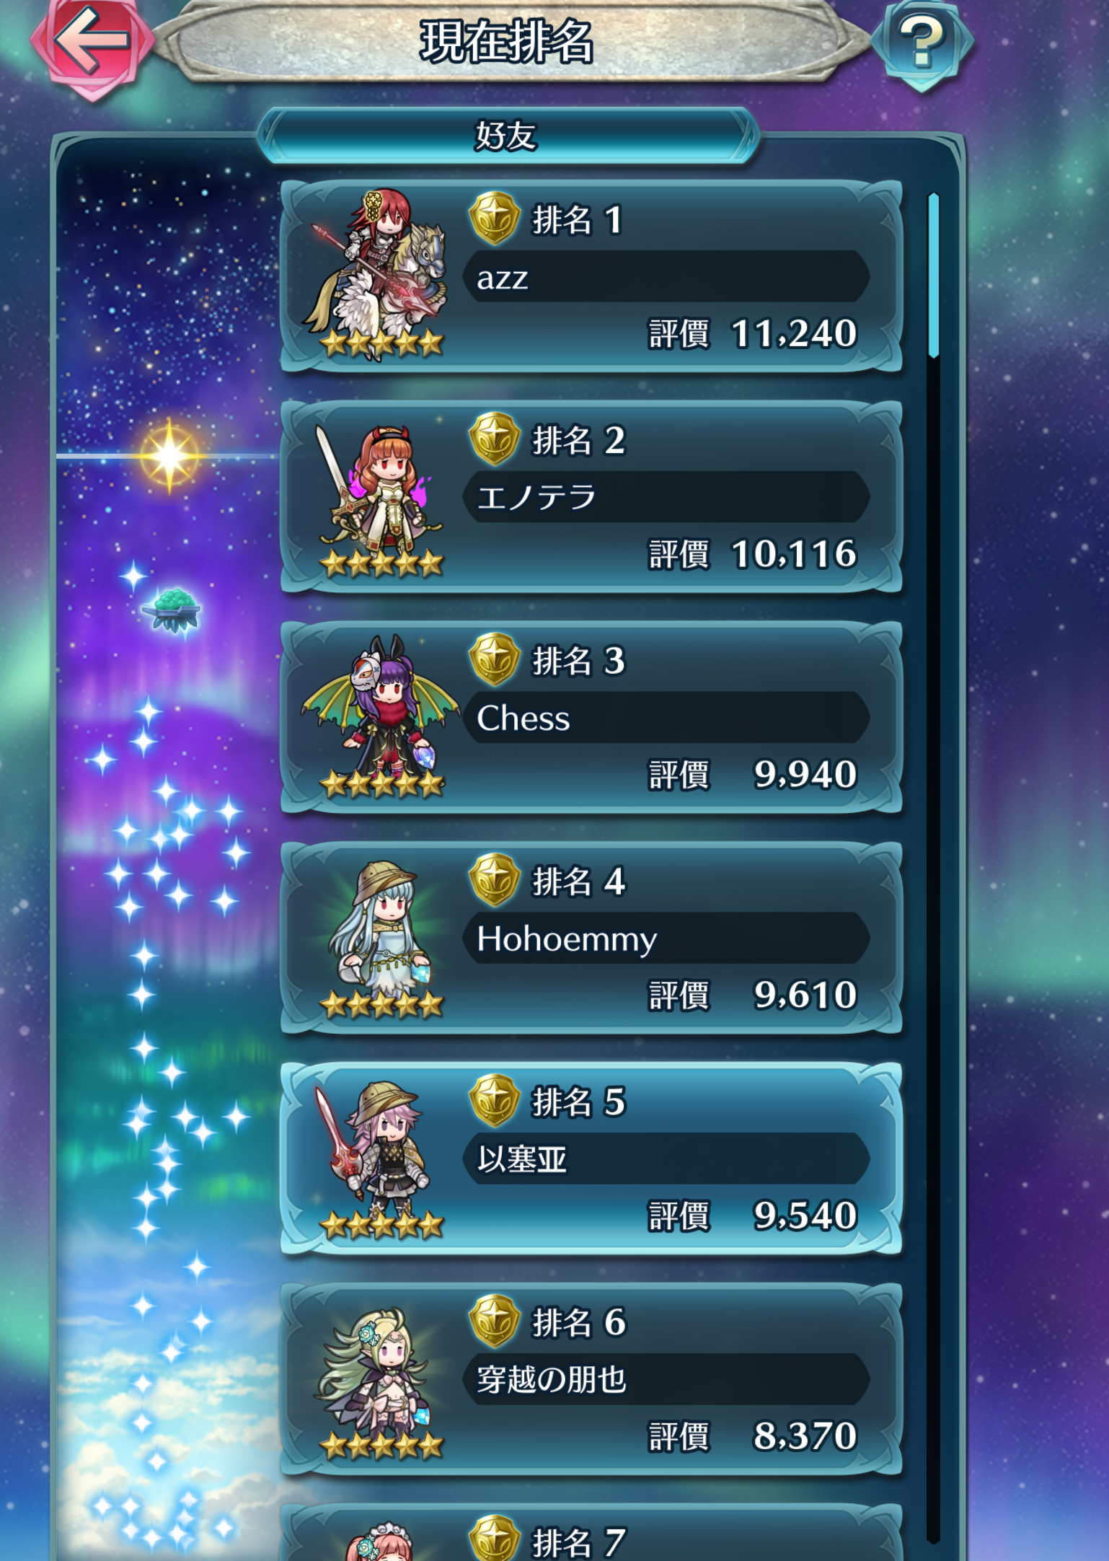Click the golden star marker on the sky map
The width and height of the screenshot is (1109, 1561).
pyautogui.click(x=169, y=456)
